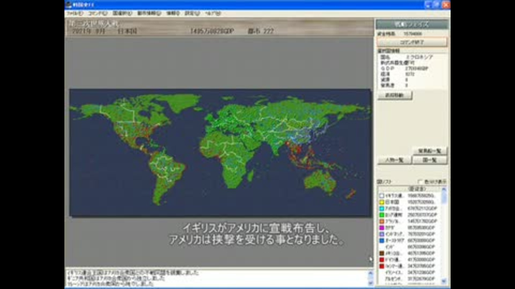The width and height of the screenshot is (515, 289).
Task: Click the application icon in the title bar
Action: point(69,5)
